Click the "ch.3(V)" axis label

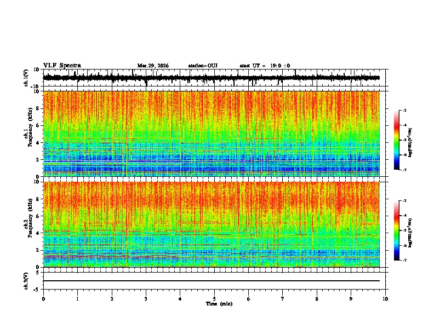[26, 281]
